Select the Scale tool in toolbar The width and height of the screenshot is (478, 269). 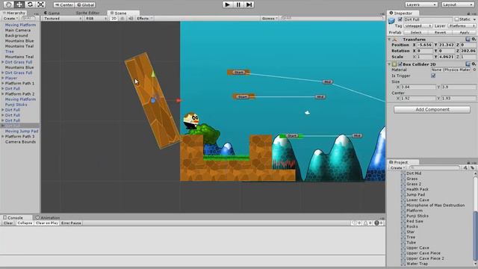click(40, 4)
